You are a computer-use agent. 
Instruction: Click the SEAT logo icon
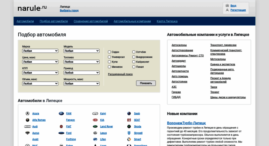coord(129,120)
